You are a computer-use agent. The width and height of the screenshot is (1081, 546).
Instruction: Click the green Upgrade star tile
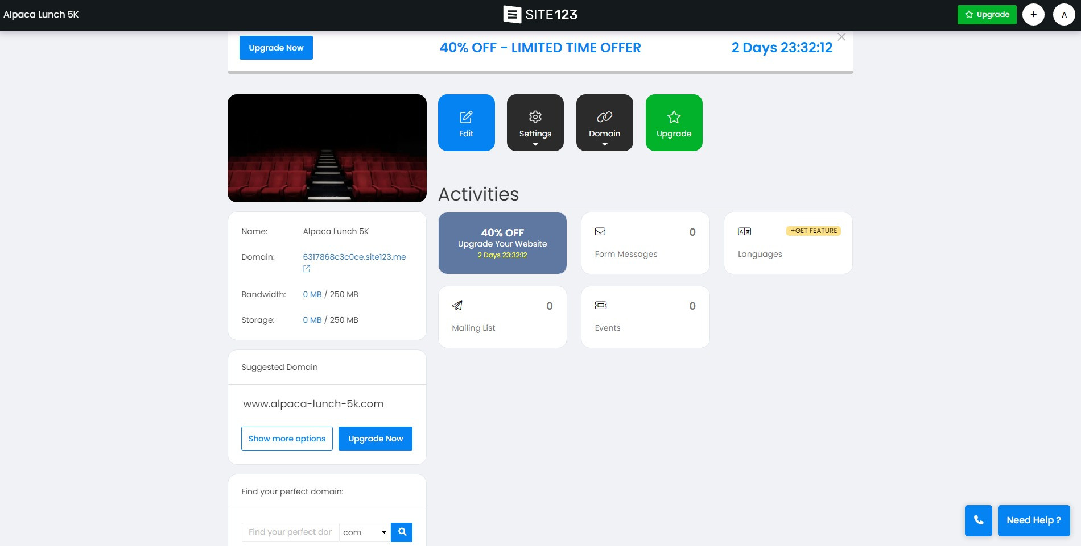[x=674, y=123]
